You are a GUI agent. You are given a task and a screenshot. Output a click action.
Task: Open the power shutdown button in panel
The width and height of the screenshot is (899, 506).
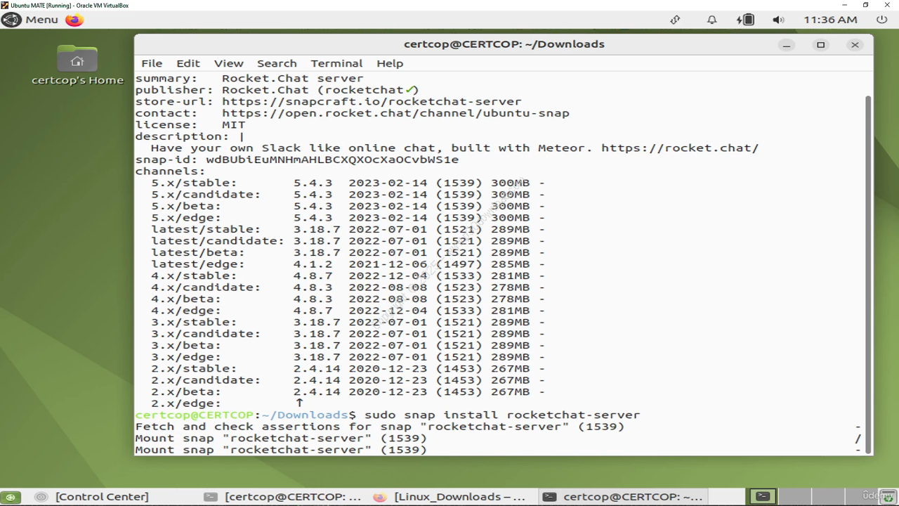(x=882, y=20)
